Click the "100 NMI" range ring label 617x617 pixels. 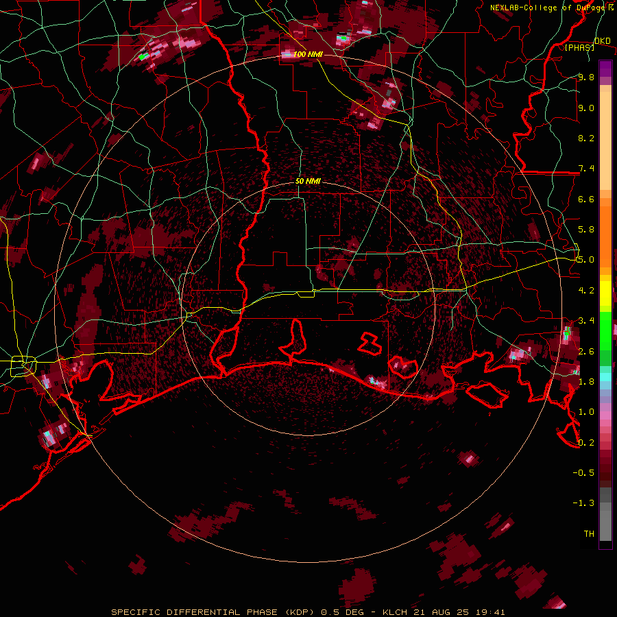point(308,54)
